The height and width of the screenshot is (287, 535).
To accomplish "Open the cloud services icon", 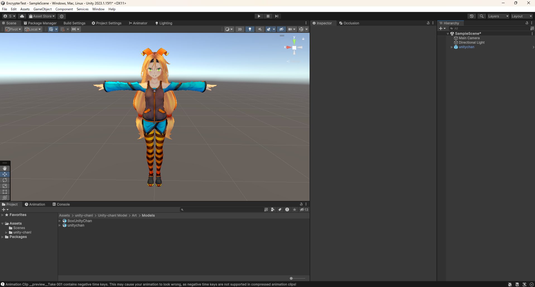I will pos(22,16).
